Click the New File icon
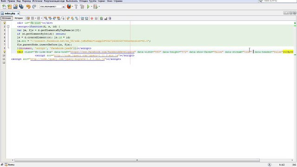The width and height of the screenshot is (297, 167). click(4, 7)
